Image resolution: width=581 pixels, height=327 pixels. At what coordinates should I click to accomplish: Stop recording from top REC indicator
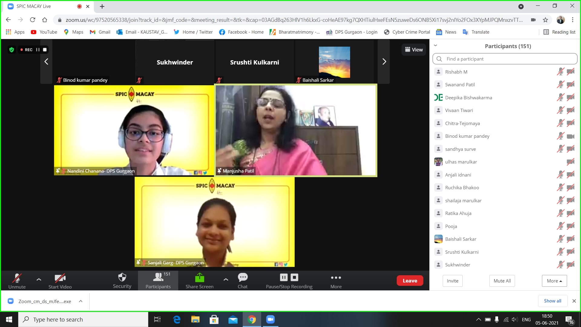pos(45,50)
